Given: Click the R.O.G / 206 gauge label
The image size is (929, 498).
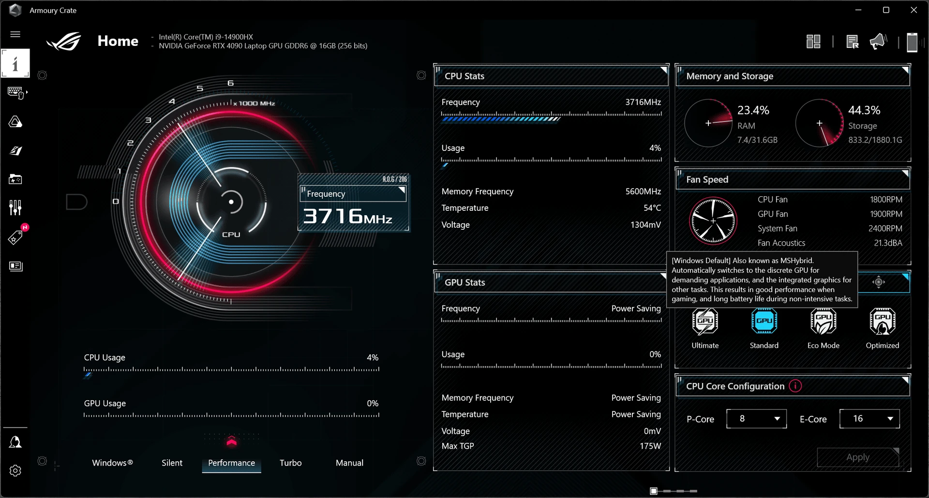Looking at the screenshot, I should click(395, 179).
